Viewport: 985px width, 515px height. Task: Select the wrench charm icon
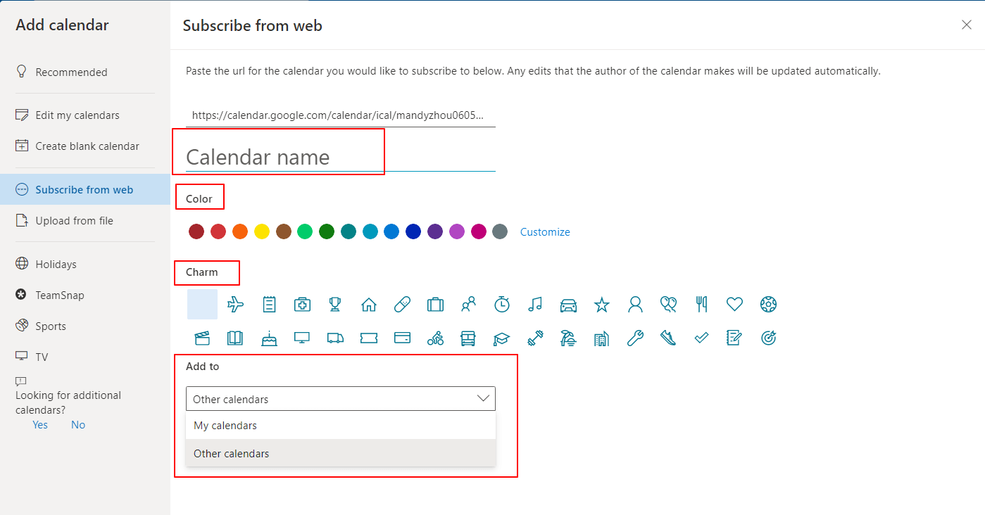tap(635, 338)
